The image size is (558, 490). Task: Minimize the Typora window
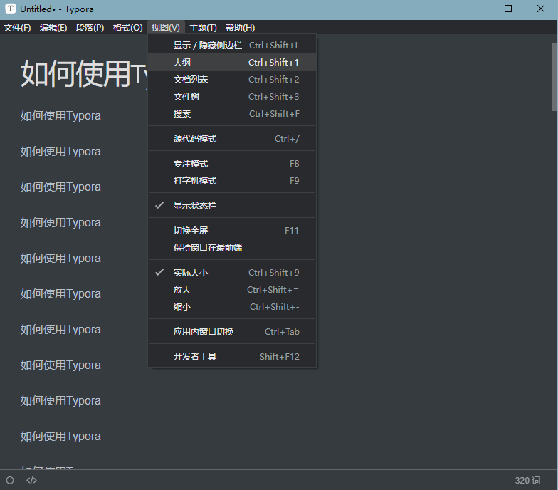pyautogui.click(x=476, y=9)
